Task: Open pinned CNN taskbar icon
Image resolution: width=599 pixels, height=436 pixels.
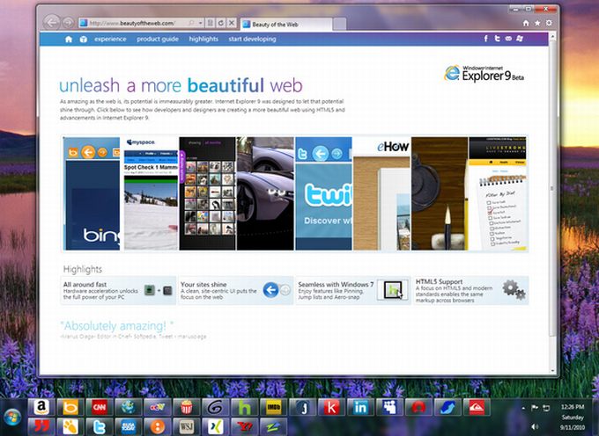Action: [x=100, y=408]
